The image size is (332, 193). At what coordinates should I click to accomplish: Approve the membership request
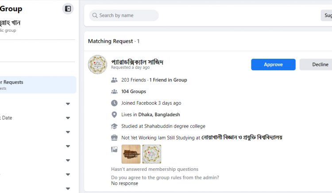point(273,64)
